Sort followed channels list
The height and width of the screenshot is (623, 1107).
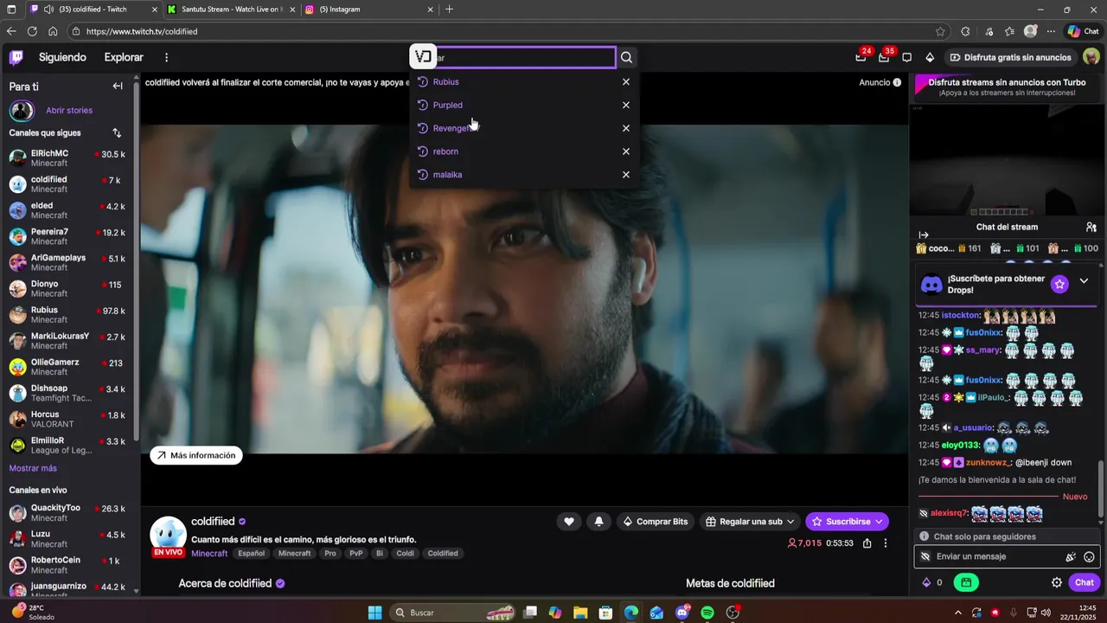pos(117,132)
